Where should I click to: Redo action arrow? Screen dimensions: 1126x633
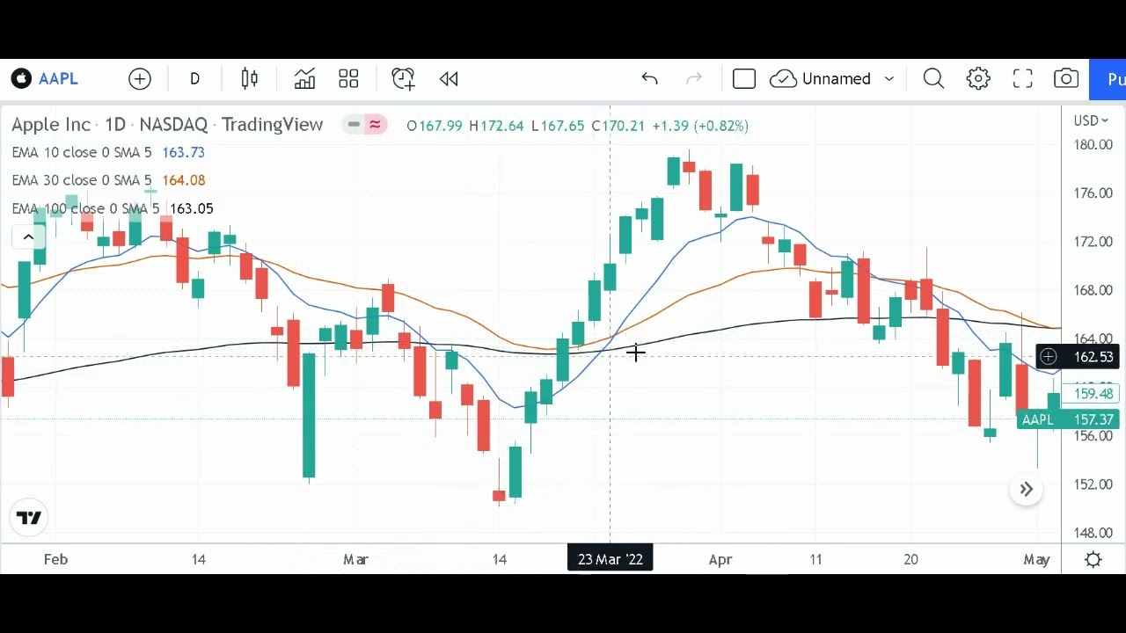coord(694,79)
